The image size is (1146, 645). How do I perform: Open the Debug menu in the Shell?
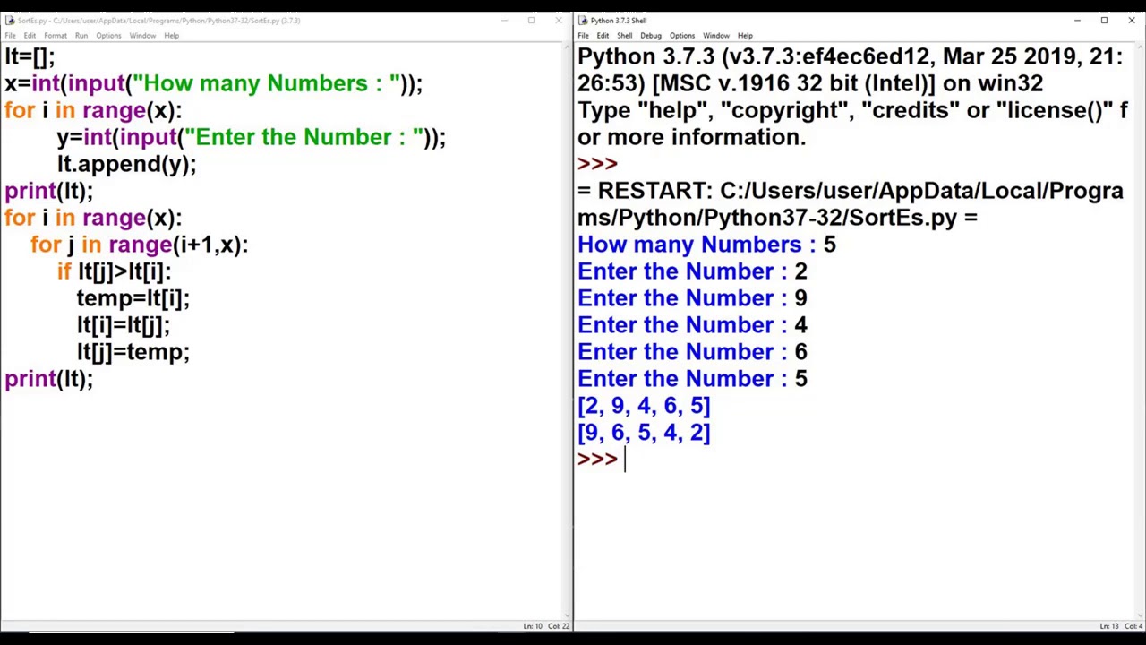coord(650,36)
